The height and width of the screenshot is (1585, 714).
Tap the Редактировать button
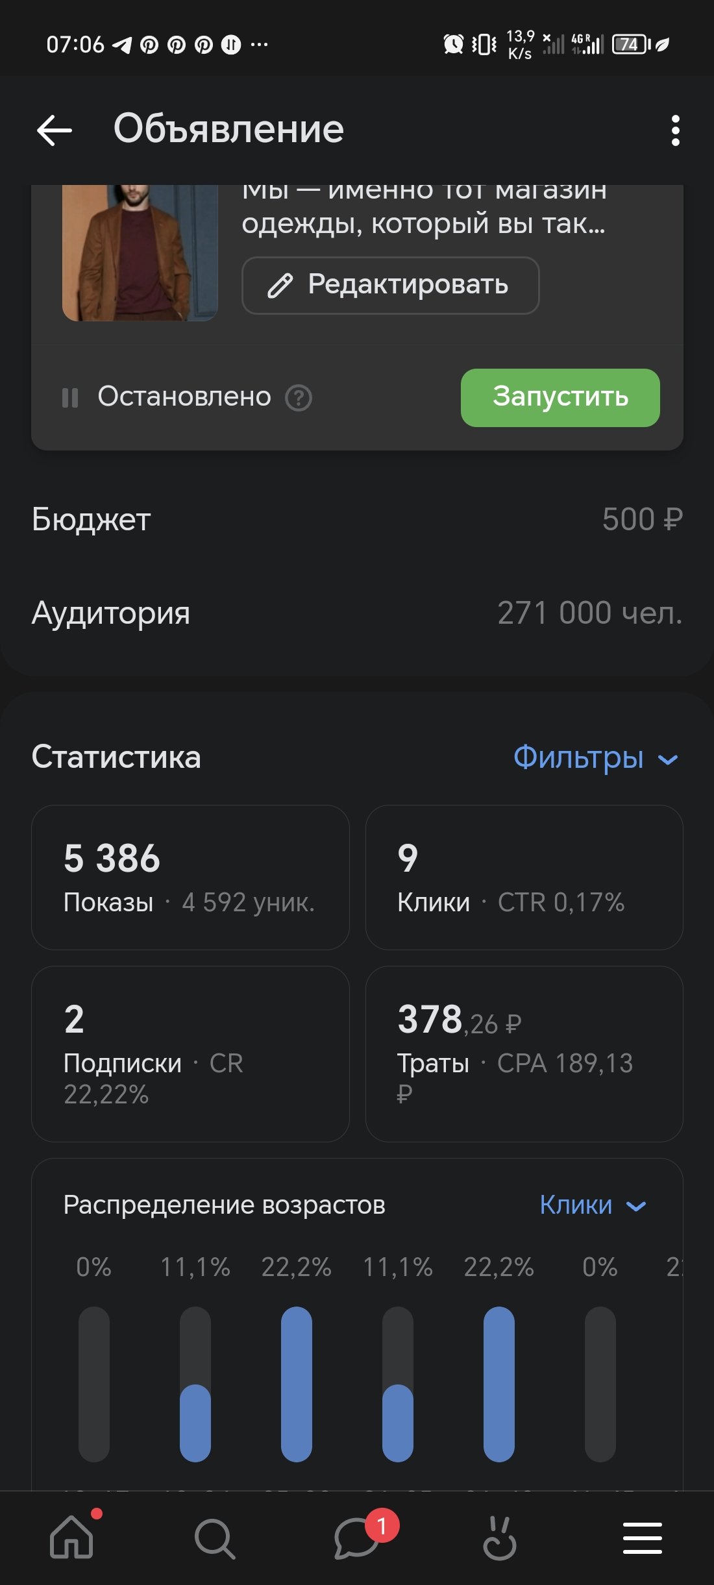[390, 285]
